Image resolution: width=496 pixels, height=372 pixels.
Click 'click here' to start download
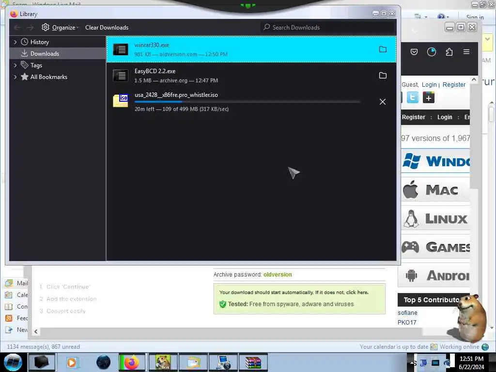[x=357, y=292]
